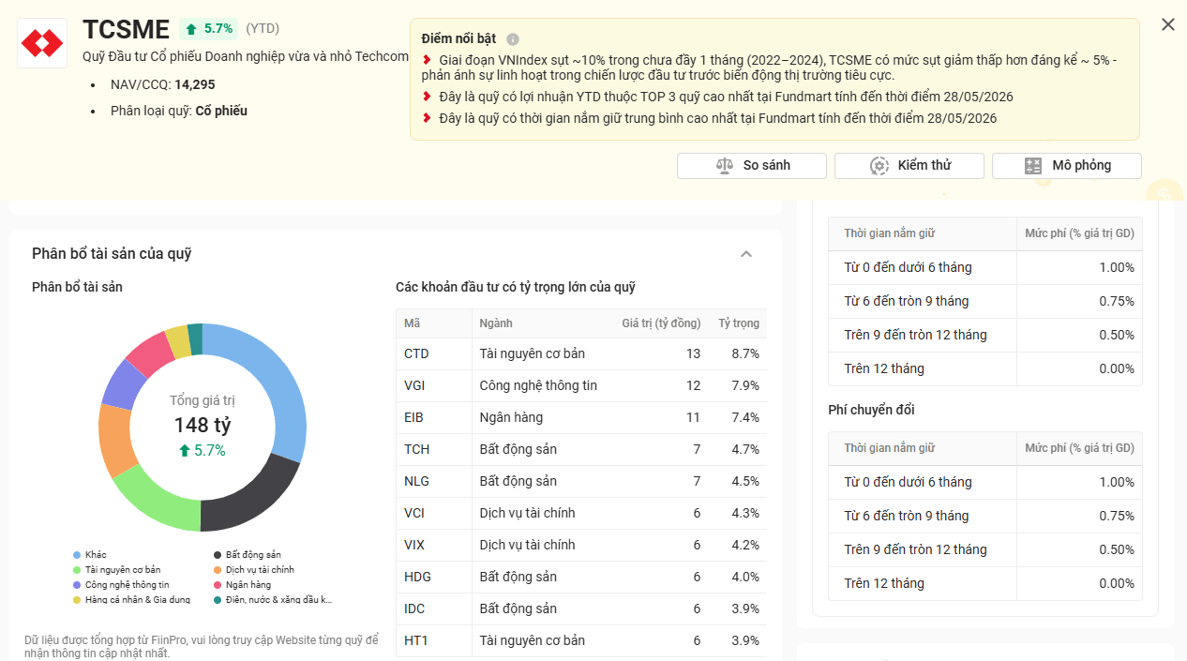Click the TCSME fund logo
1187x661 pixels.
point(42,43)
